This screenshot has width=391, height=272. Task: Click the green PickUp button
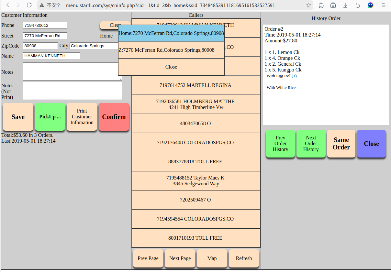50,117
